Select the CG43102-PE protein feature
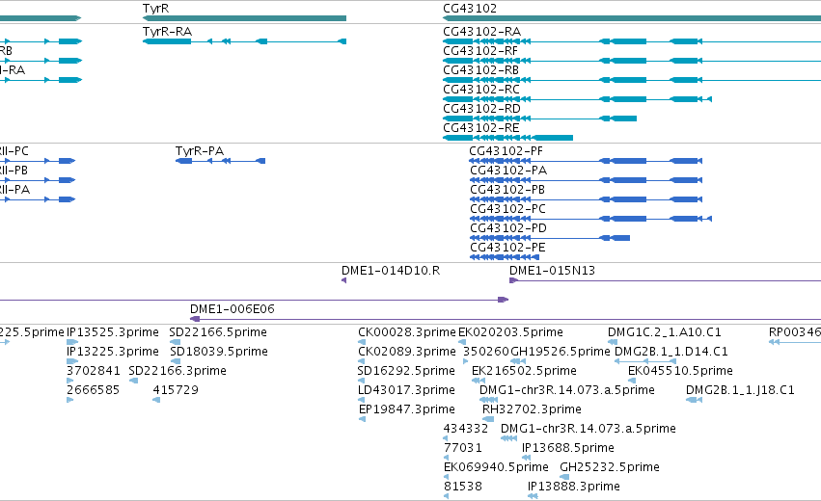This screenshot has height=501, width=821. (x=507, y=248)
